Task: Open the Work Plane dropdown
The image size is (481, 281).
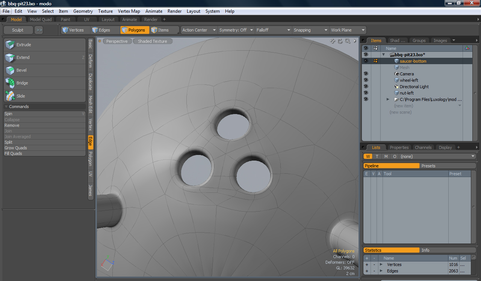Action: (348, 30)
